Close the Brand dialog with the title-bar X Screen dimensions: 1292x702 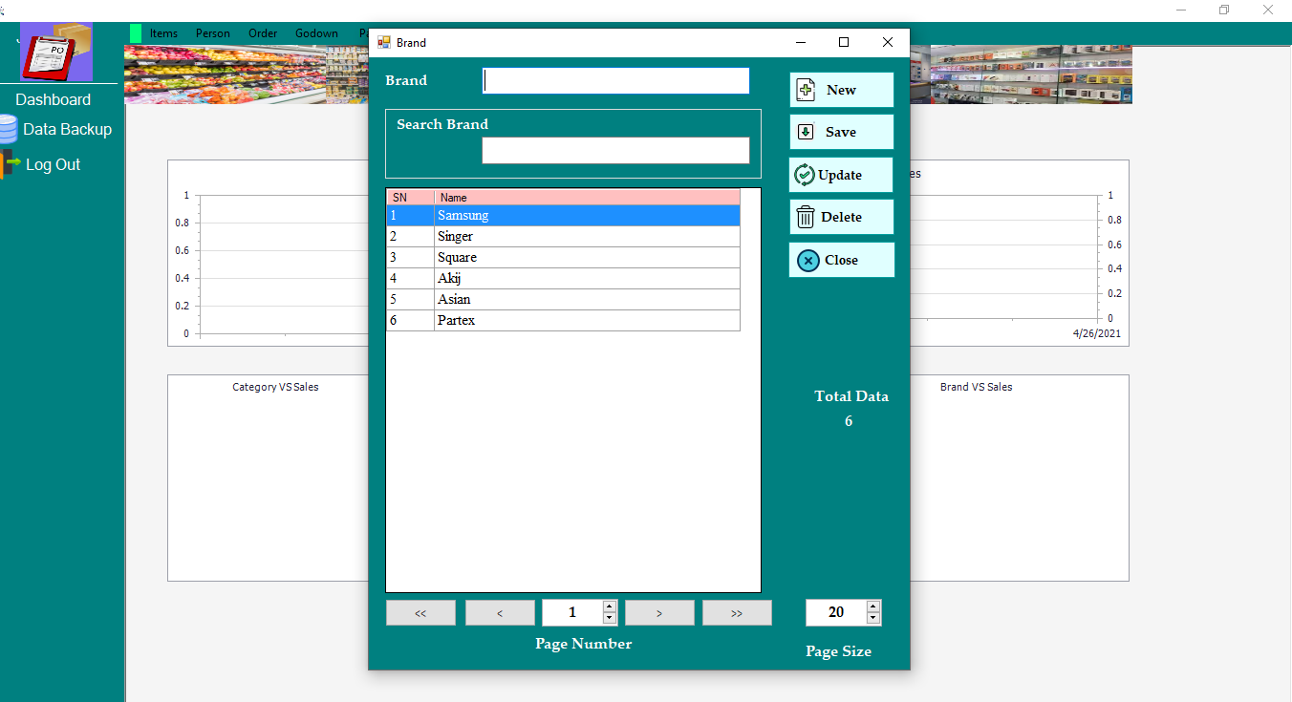[x=888, y=42]
